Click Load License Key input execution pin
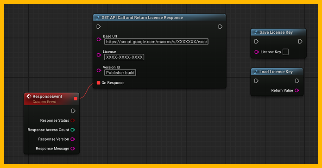Screen dimensions: 322x168 coord(256,81)
